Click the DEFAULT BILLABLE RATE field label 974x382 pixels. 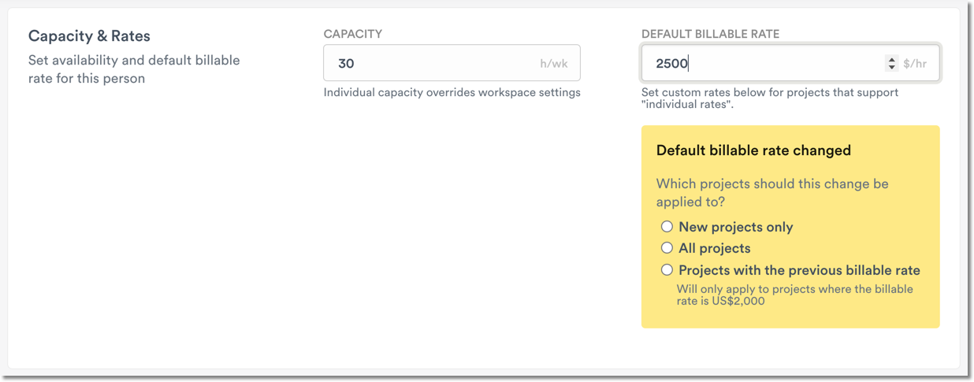point(710,34)
